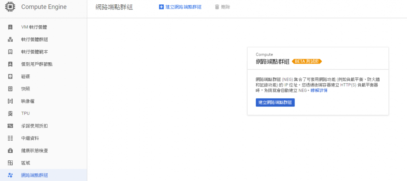Click the trash can delete icon
The width and height of the screenshot is (407, 181).
217,7
